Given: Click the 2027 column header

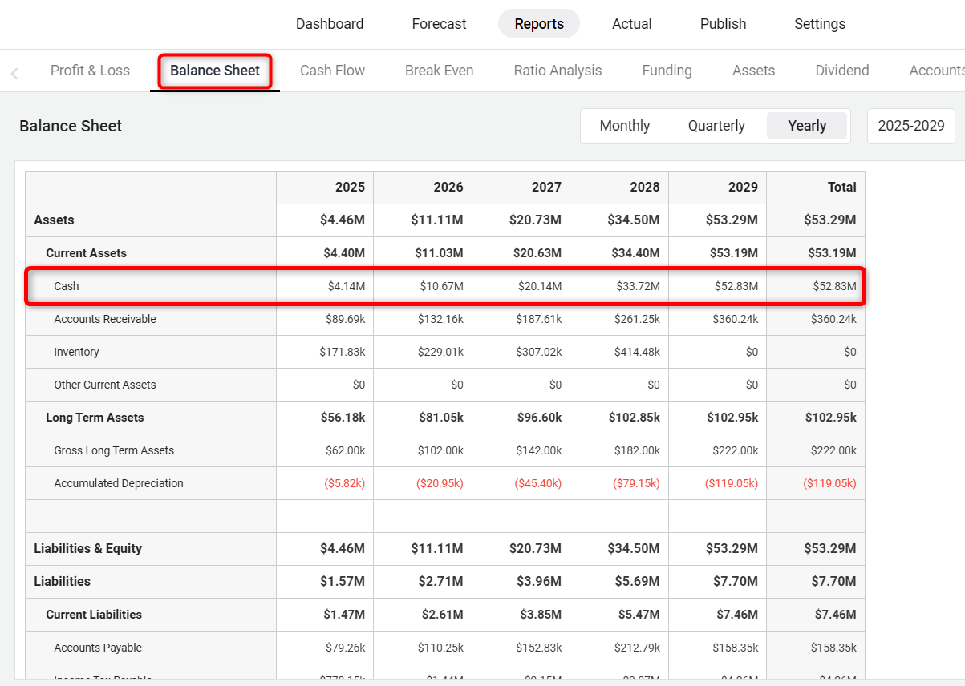Looking at the screenshot, I should click(546, 187).
